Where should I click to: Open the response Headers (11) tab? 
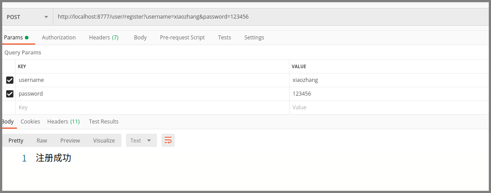coord(64,122)
